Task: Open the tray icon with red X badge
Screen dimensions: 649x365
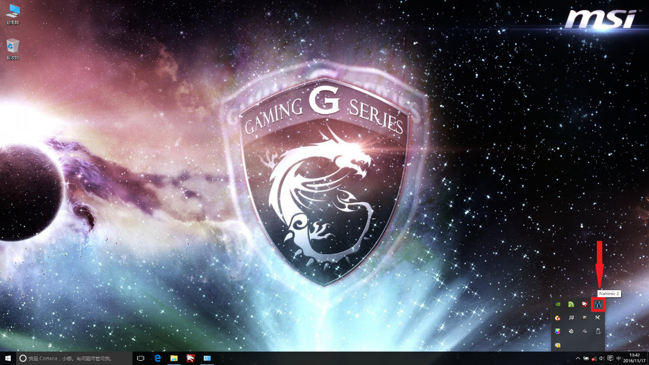Action: [x=558, y=318]
